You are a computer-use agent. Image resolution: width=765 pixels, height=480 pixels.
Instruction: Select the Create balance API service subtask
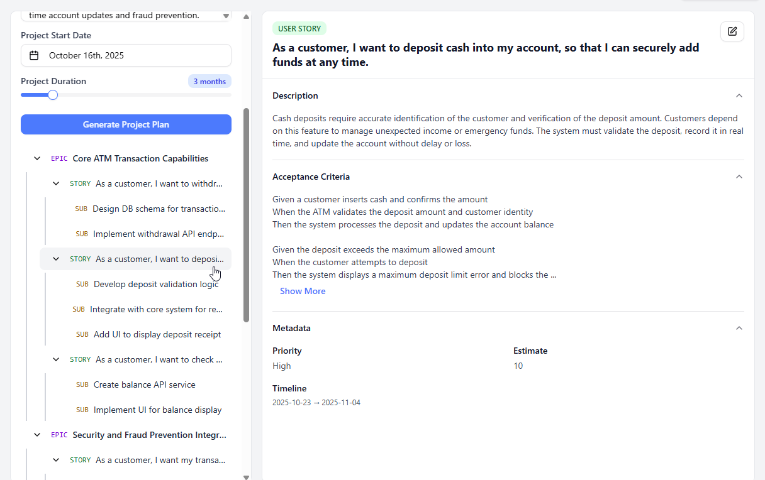tap(145, 384)
